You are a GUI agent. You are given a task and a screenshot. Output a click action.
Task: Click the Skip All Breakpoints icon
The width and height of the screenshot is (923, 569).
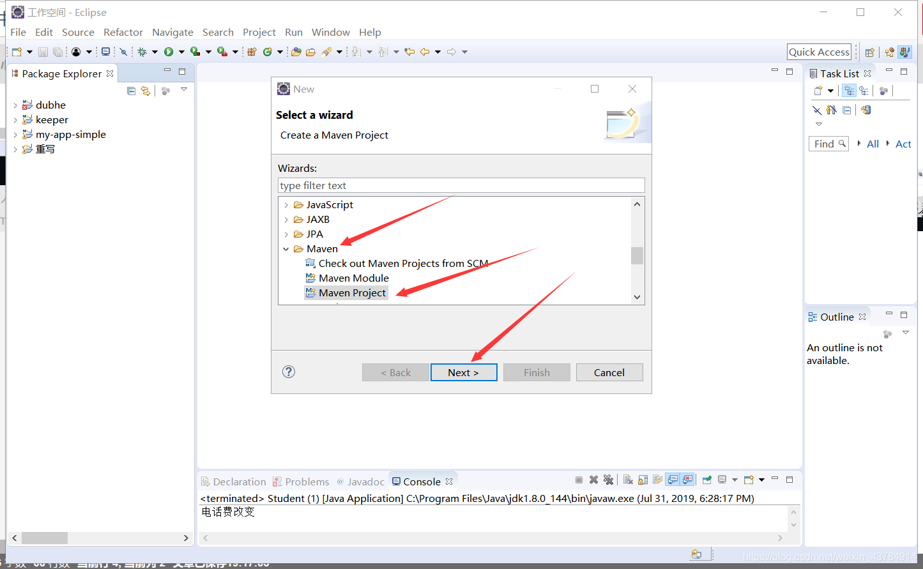(123, 52)
